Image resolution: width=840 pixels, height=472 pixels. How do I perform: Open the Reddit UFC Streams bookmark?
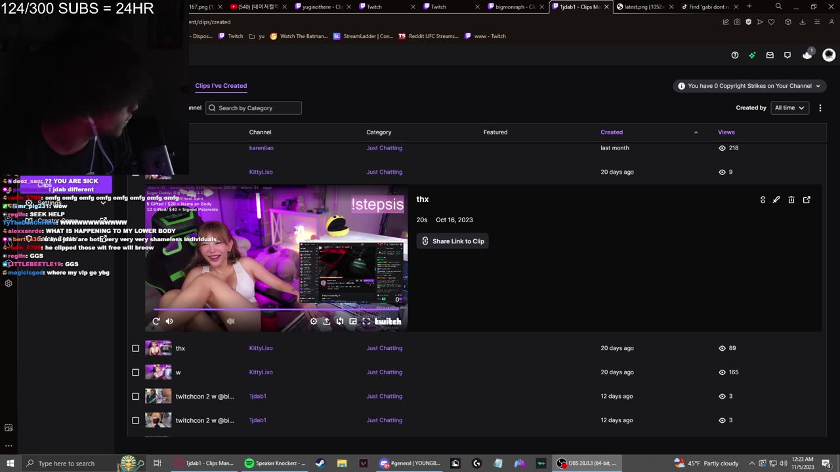pyautogui.click(x=428, y=36)
